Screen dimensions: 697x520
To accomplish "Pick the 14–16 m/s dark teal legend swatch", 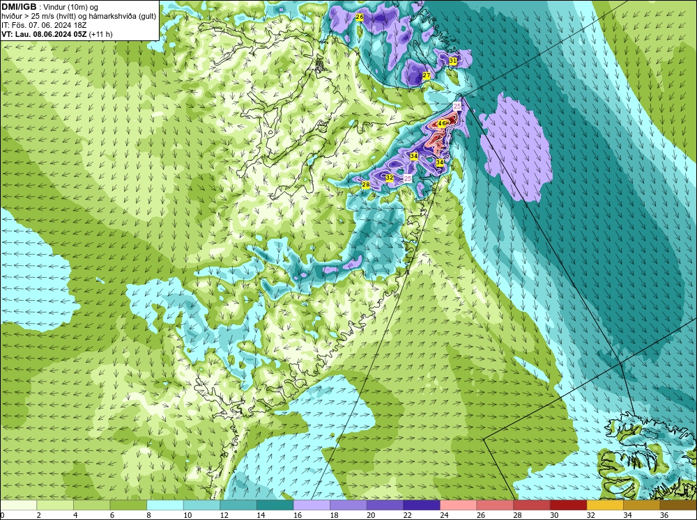I will pyautogui.click(x=275, y=505).
